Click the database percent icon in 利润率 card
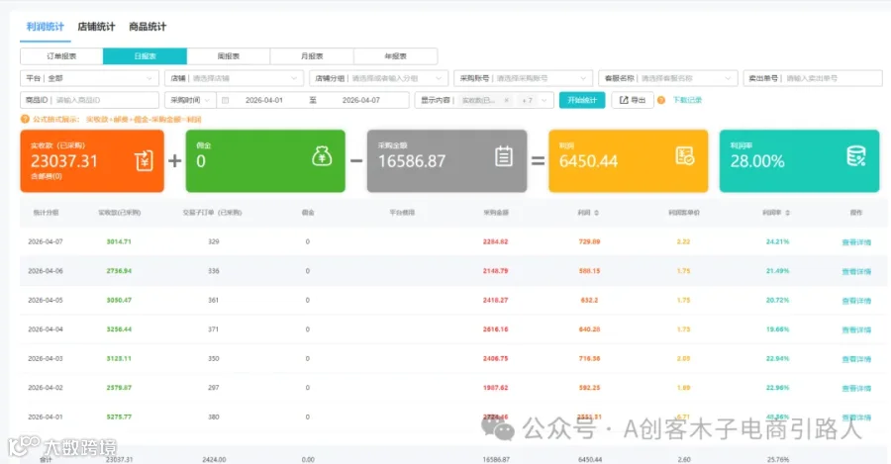This screenshot has height=464, width=891. pos(855,155)
